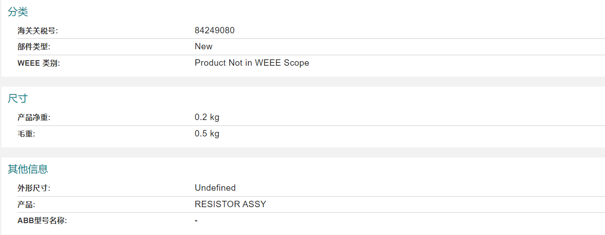605x235 pixels.
Task: Click the part type value New
Action: [x=204, y=47]
